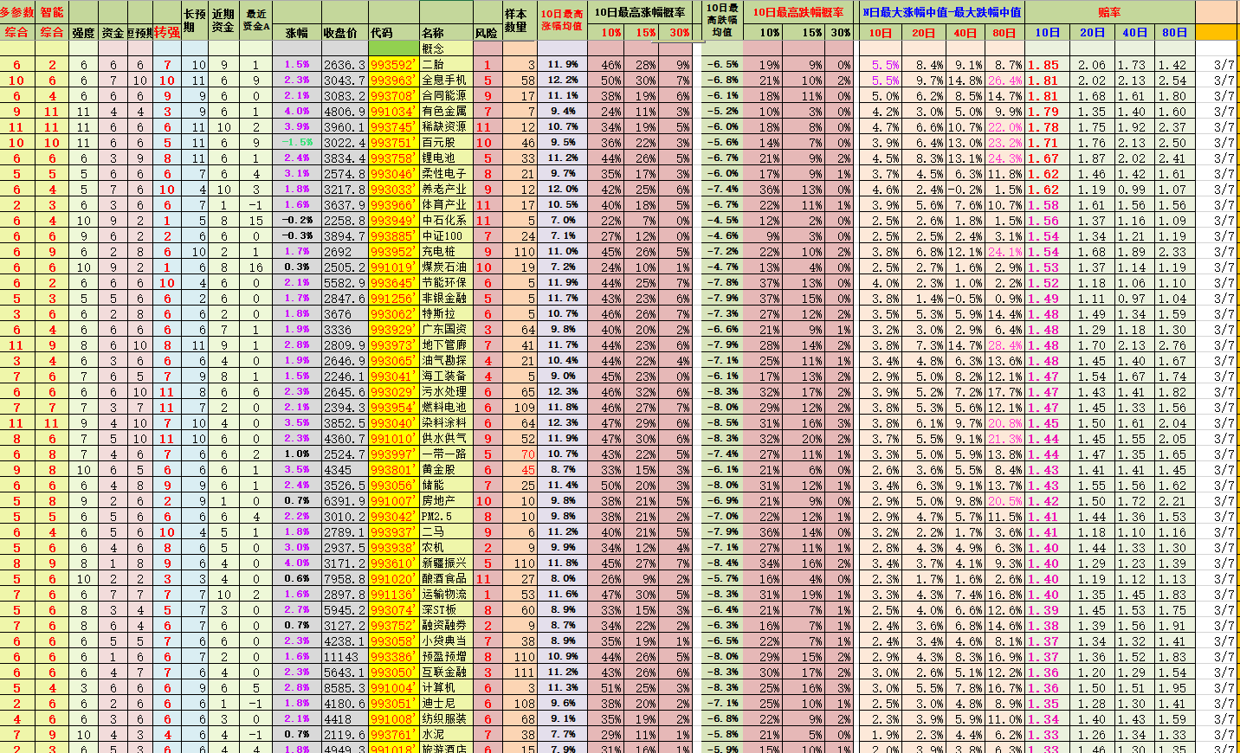Select the '中证100' name cell
The image size is (1240, 753).
(446, 236)
